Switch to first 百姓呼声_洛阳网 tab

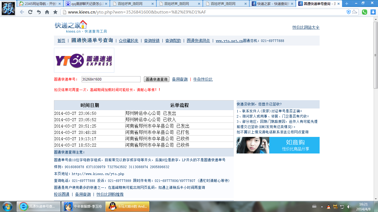[133, 4]
